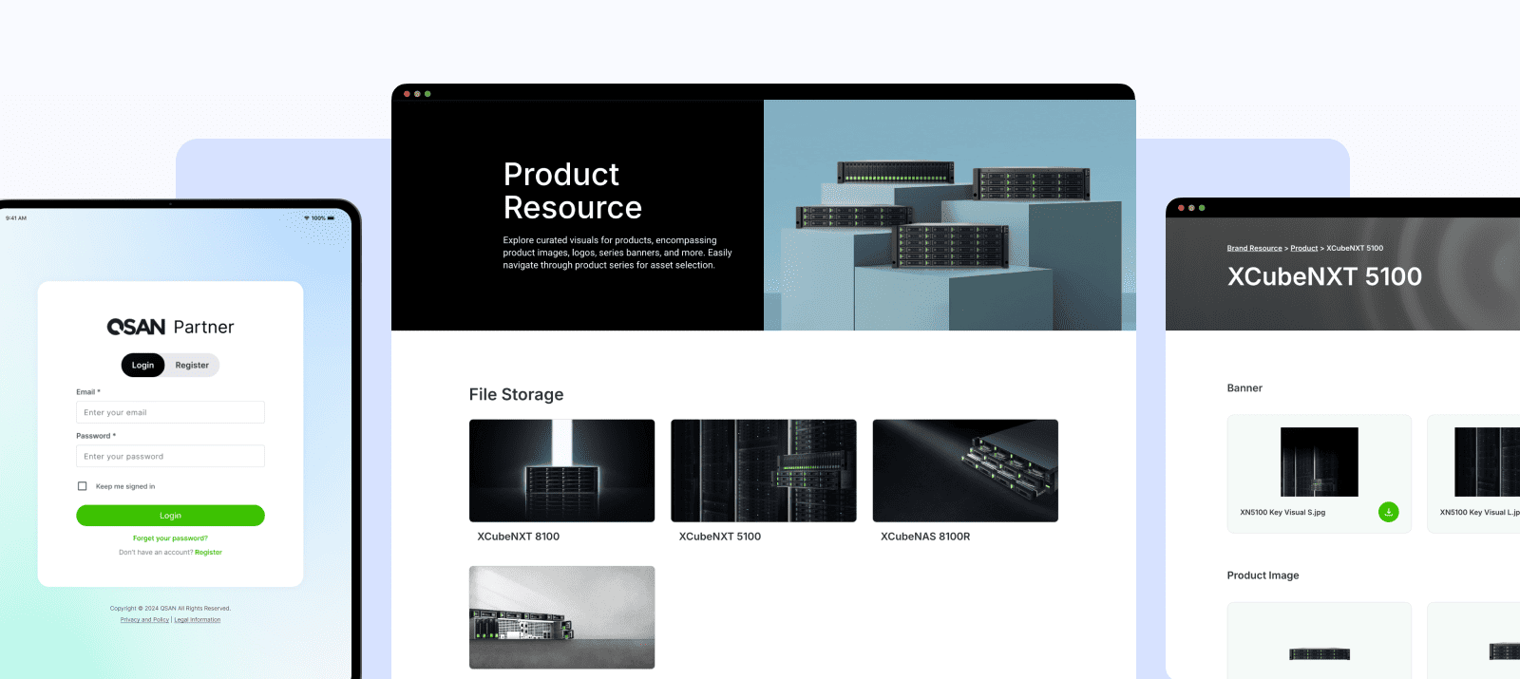Screen dimensions: 1520x679
Task: Open the Privacy and Policy link
Action: [144, 620]
